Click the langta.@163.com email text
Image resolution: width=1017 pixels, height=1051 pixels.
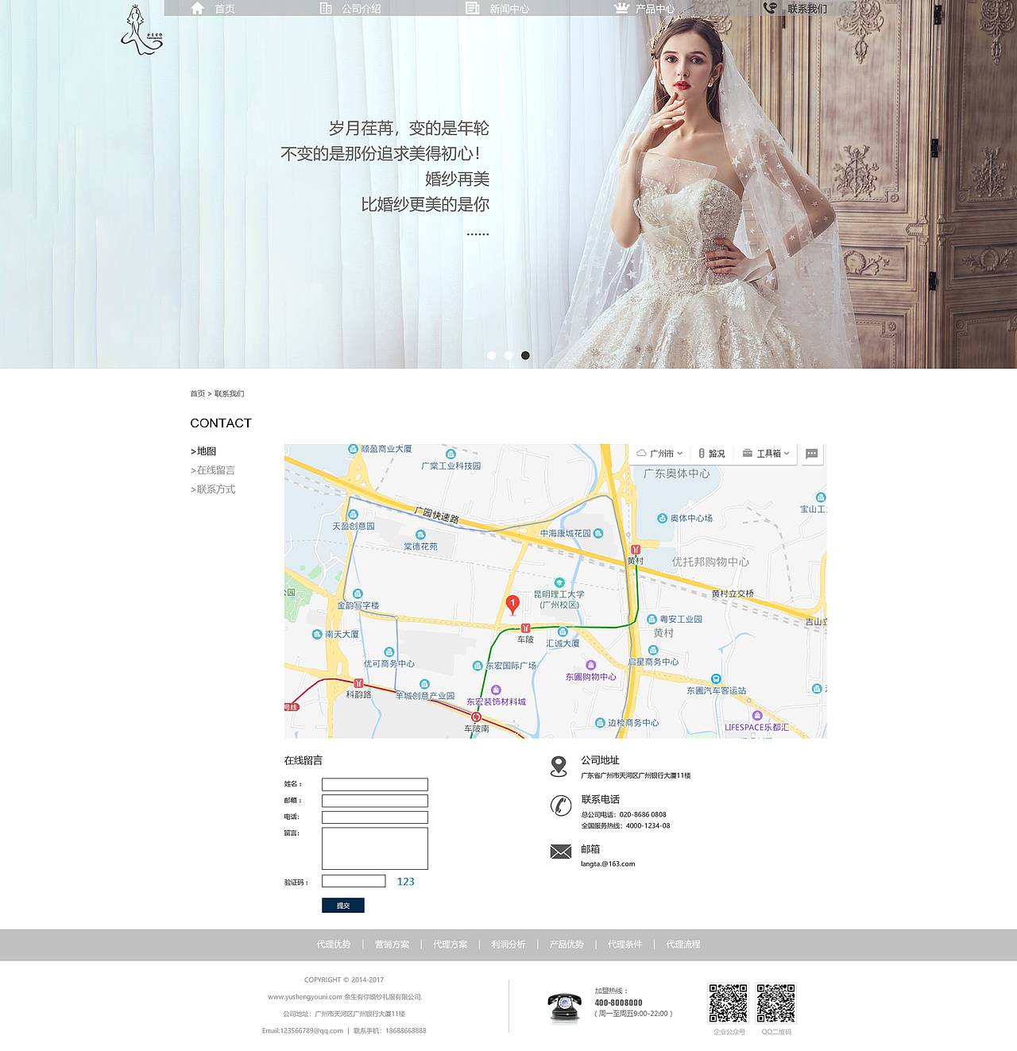pyautogui.click(x=608, y=864)
